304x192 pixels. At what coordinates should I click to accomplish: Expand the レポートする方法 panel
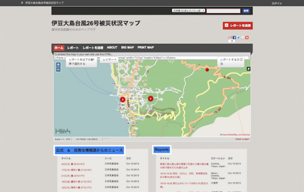[231, 62]
